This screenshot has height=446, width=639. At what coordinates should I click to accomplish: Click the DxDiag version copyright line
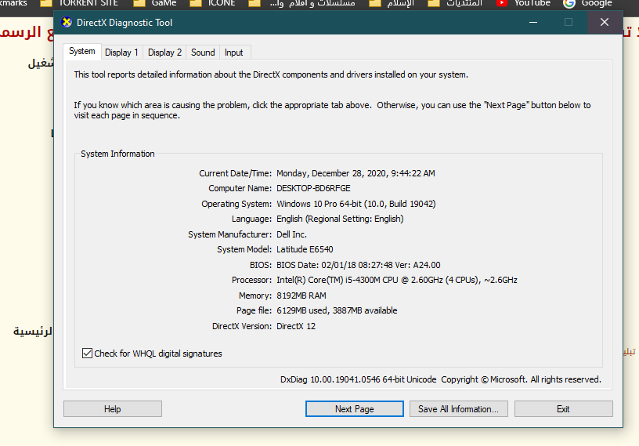tap(441, 379)
